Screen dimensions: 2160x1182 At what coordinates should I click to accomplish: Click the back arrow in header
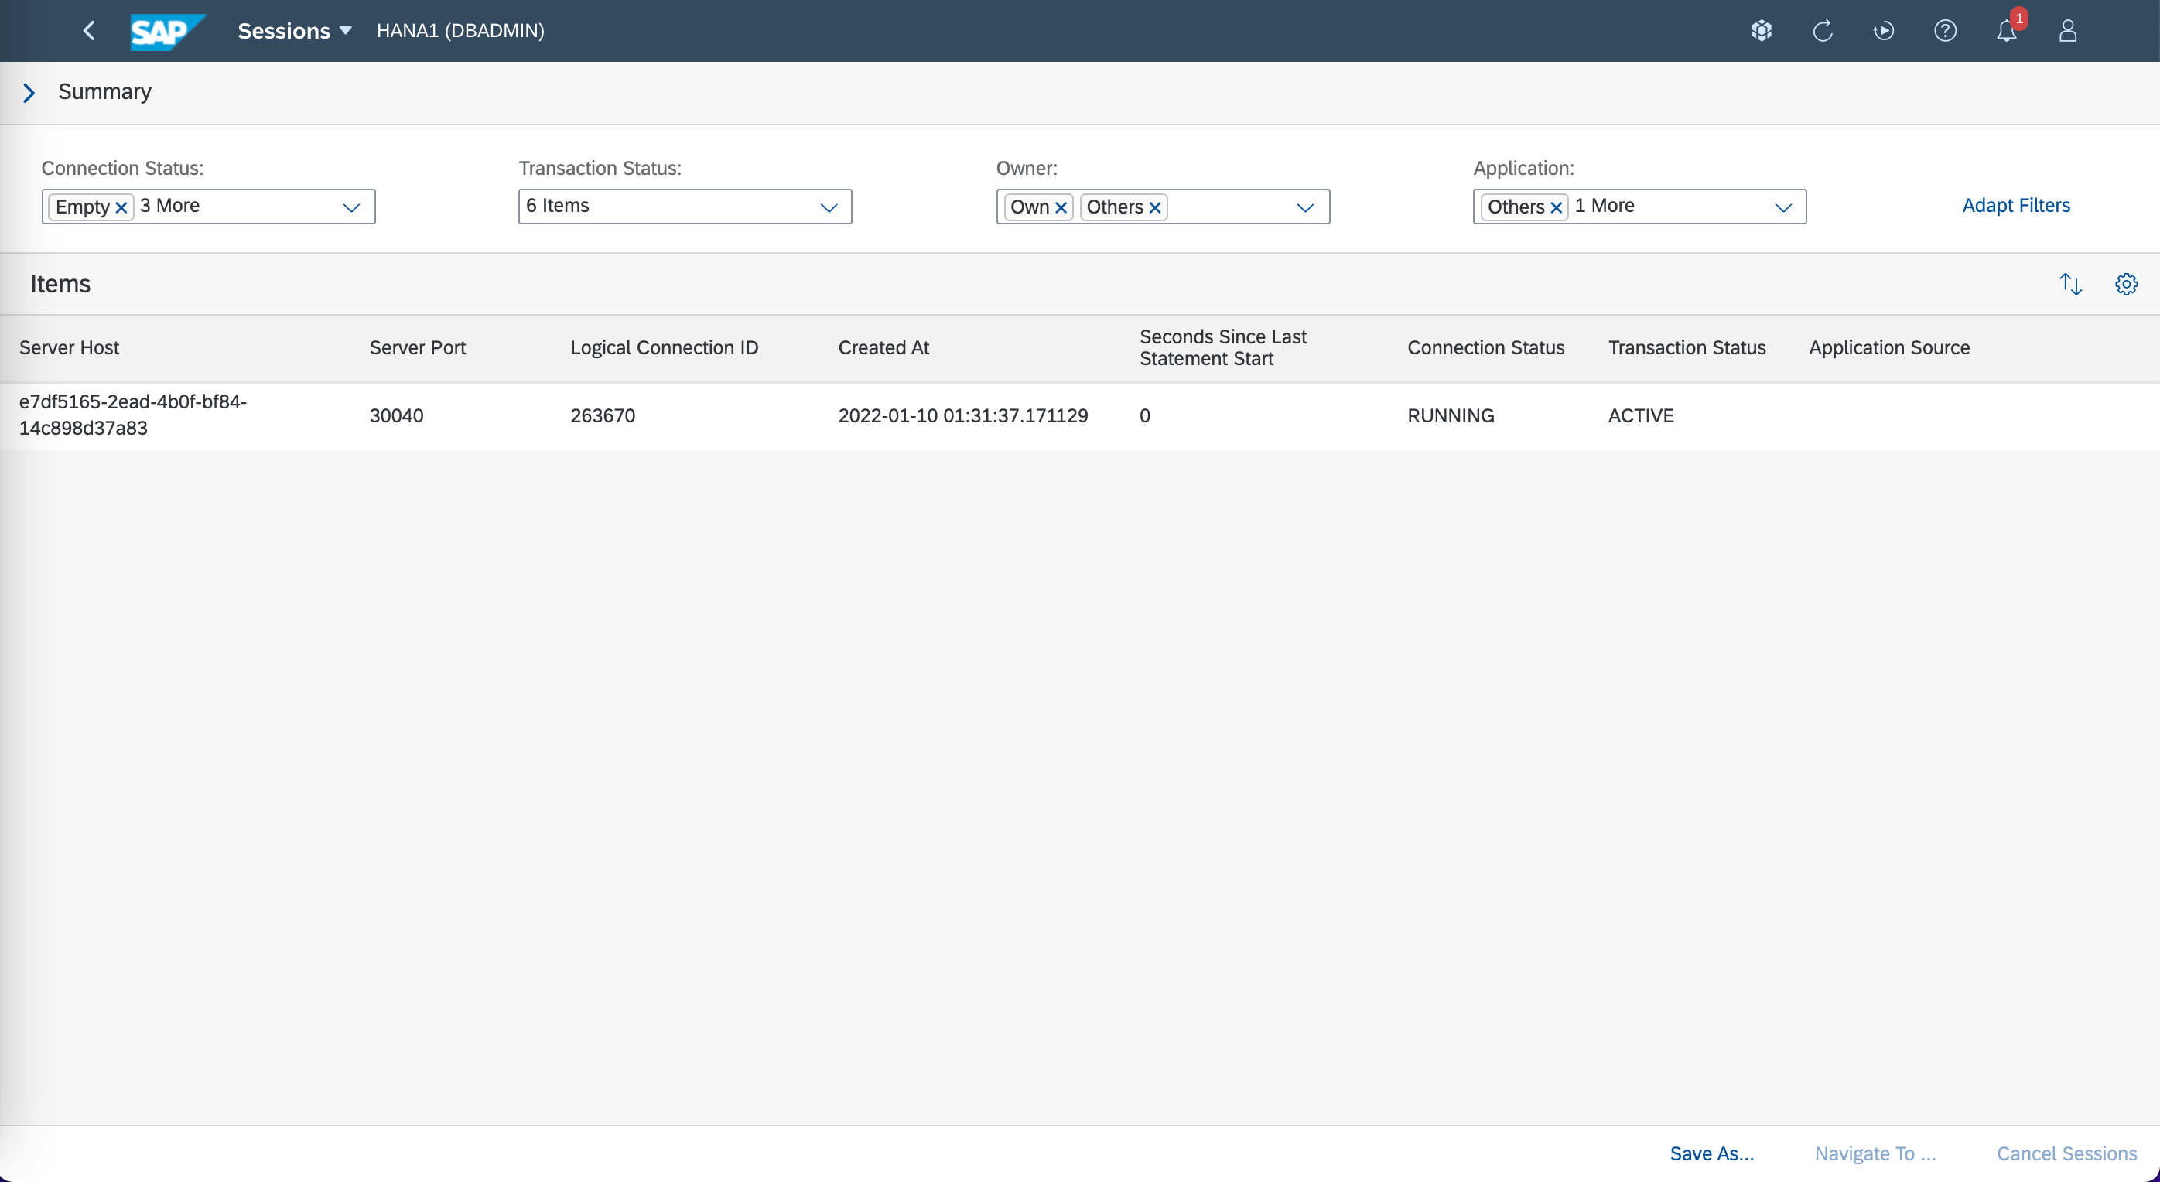[x=90, y=31]
